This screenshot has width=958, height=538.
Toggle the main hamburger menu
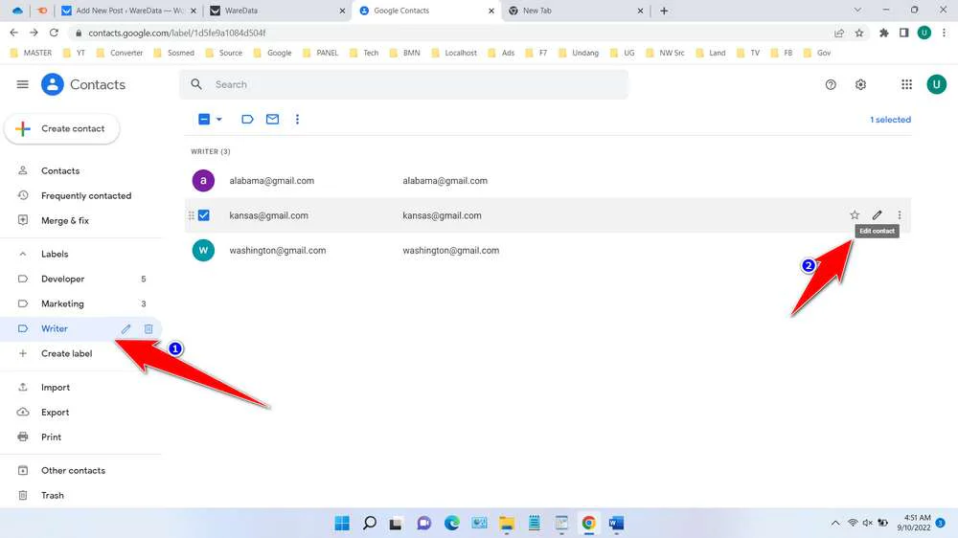(x=23, y=84)
